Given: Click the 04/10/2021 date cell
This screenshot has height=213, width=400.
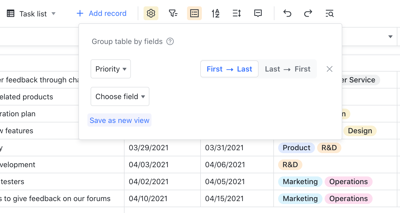Looking at the screenshot, I should [x=162, y=198].
